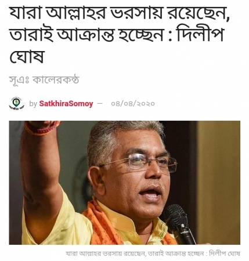This screenshot has height=261, width=249.
Task: Open the featured photo of the speaker
Action: [125, 183]
